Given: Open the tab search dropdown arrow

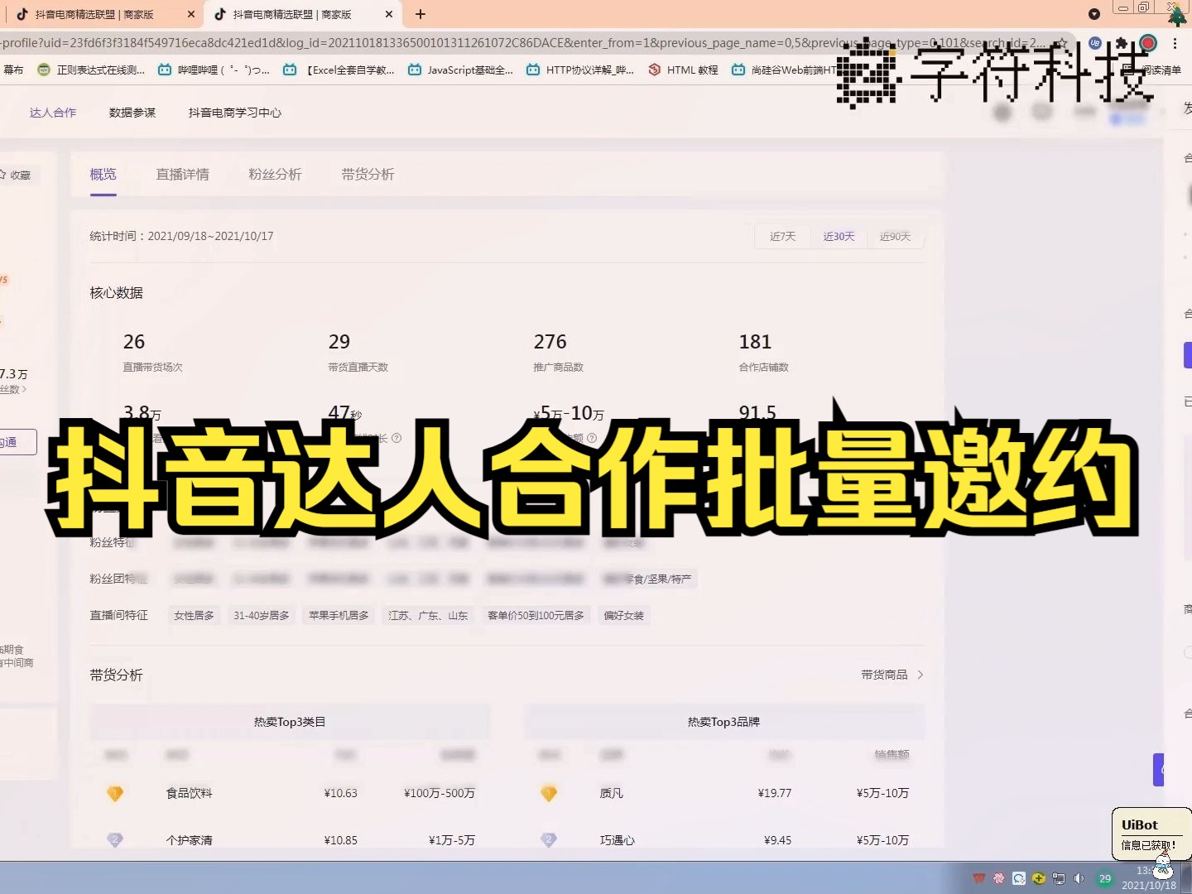Looking at the screenshot, I should tap(1093, 14).
